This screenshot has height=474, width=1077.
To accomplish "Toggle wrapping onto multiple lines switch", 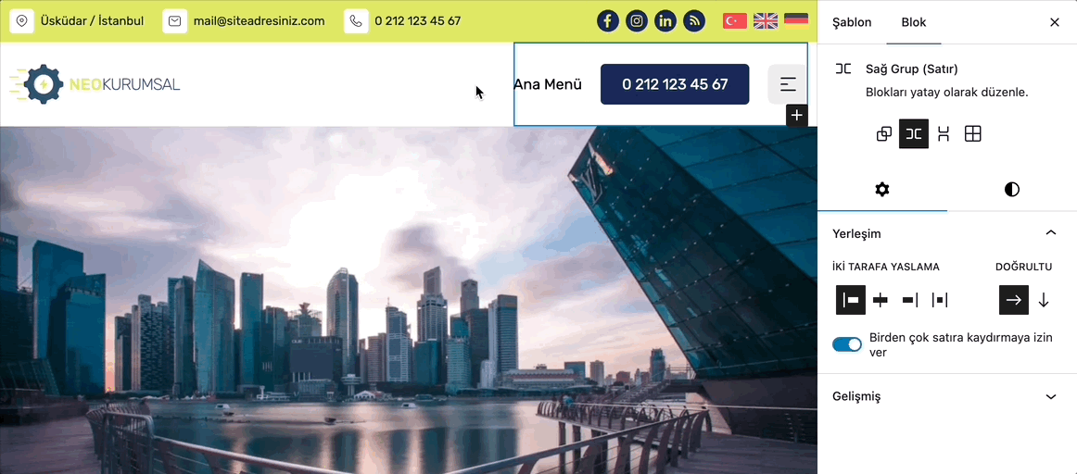I will pos(847,344).
